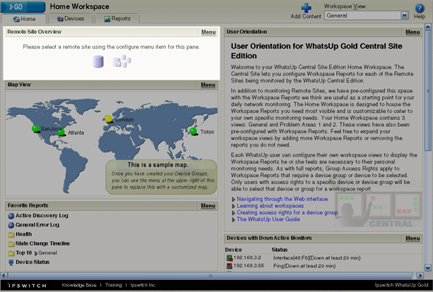Open the Favorite Reports Menu
The height and width of the screenshot is (292, 433).
click(x=208, y=206)
